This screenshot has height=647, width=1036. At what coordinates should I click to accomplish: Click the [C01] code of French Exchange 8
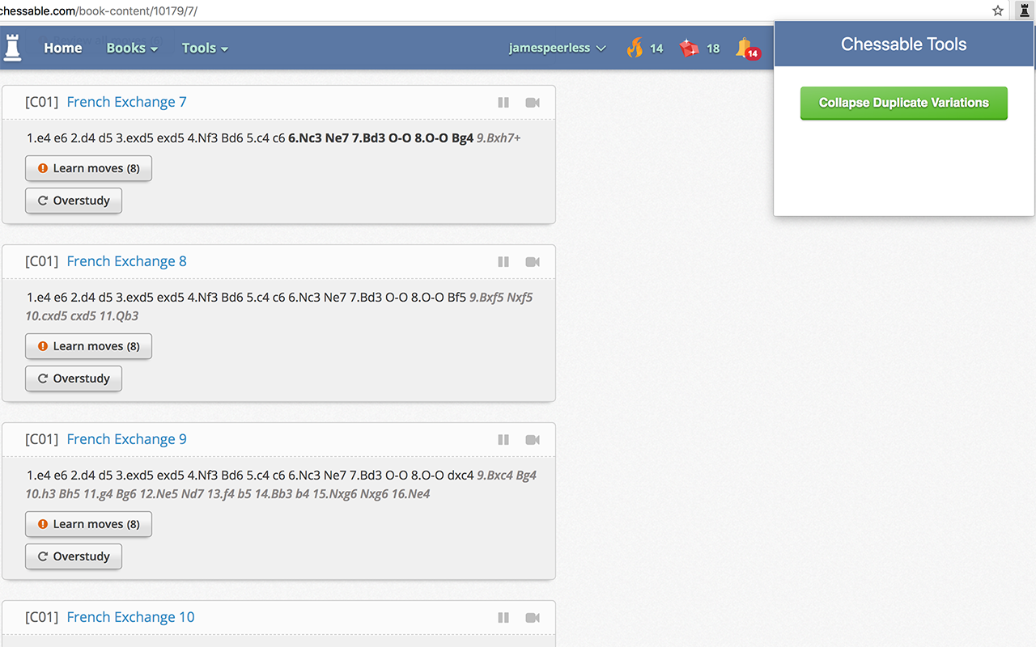tap(42, 261)
